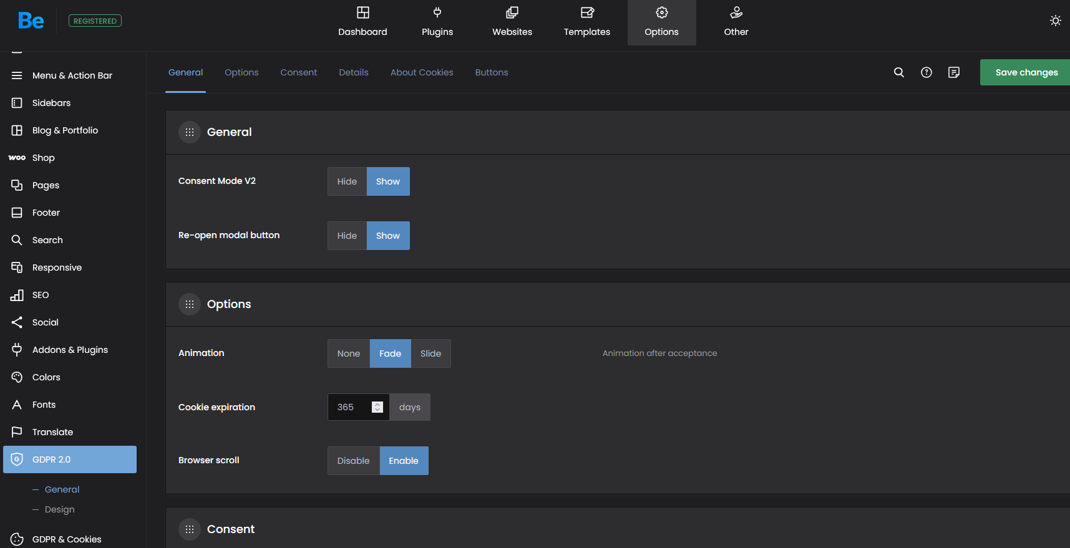Set Consent Mode V2 to Hide
The width and height of the screenshot is (1070, 548).
[x=347, y=181]
